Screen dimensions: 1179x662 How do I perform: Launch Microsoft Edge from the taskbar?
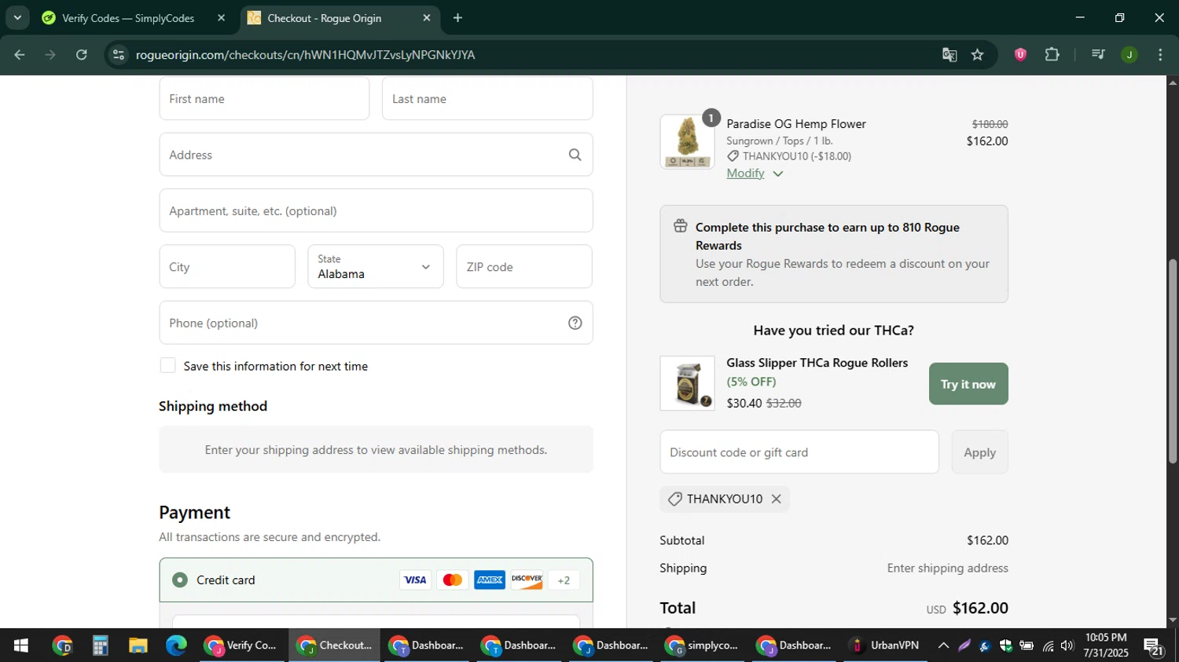pyautogui.click(x=176, y=646)
